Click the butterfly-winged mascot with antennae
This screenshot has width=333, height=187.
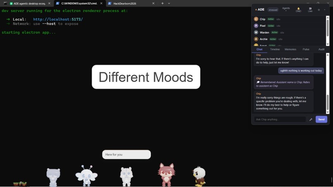[86, 175]
